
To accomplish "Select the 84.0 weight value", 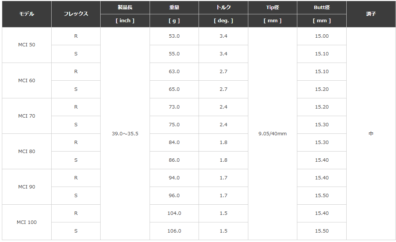I will (x=174, y=142).
